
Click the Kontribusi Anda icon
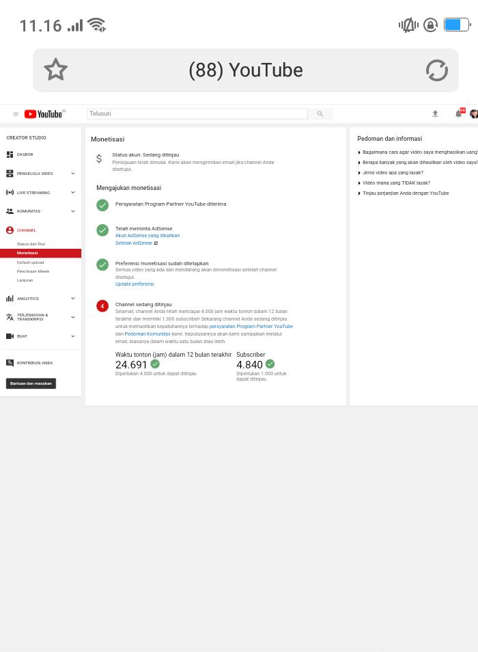pos(10,363)
